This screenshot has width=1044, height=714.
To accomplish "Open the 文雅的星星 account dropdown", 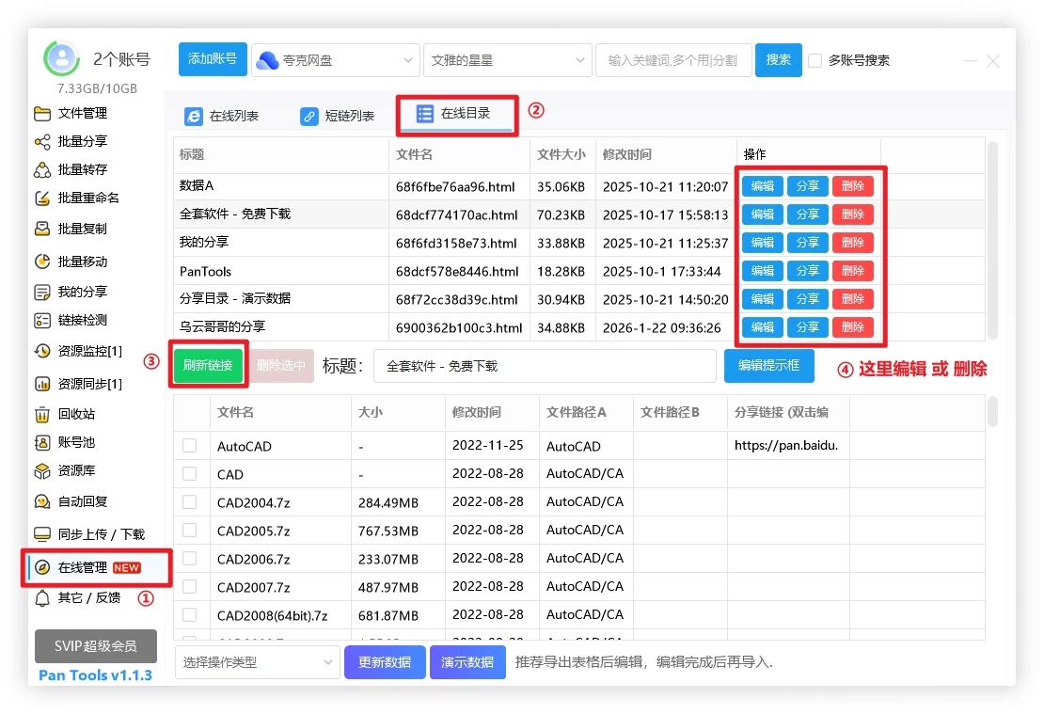I will (x=507, y=60).
